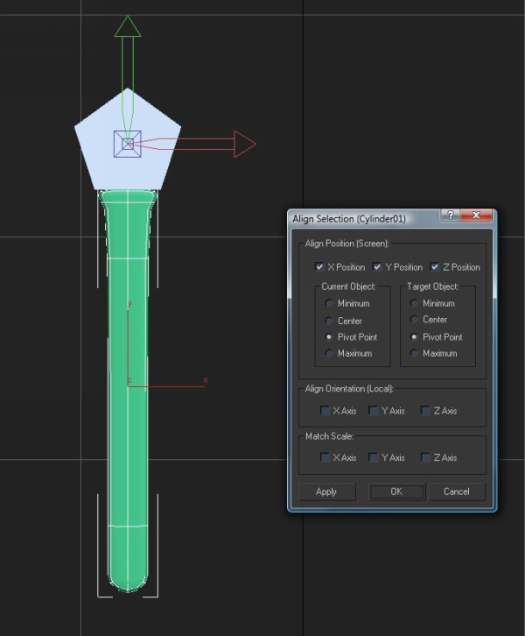Enable Y Axis under Match Scale
The width and height of the screenshot is (525, 636).
pos(374,457)
